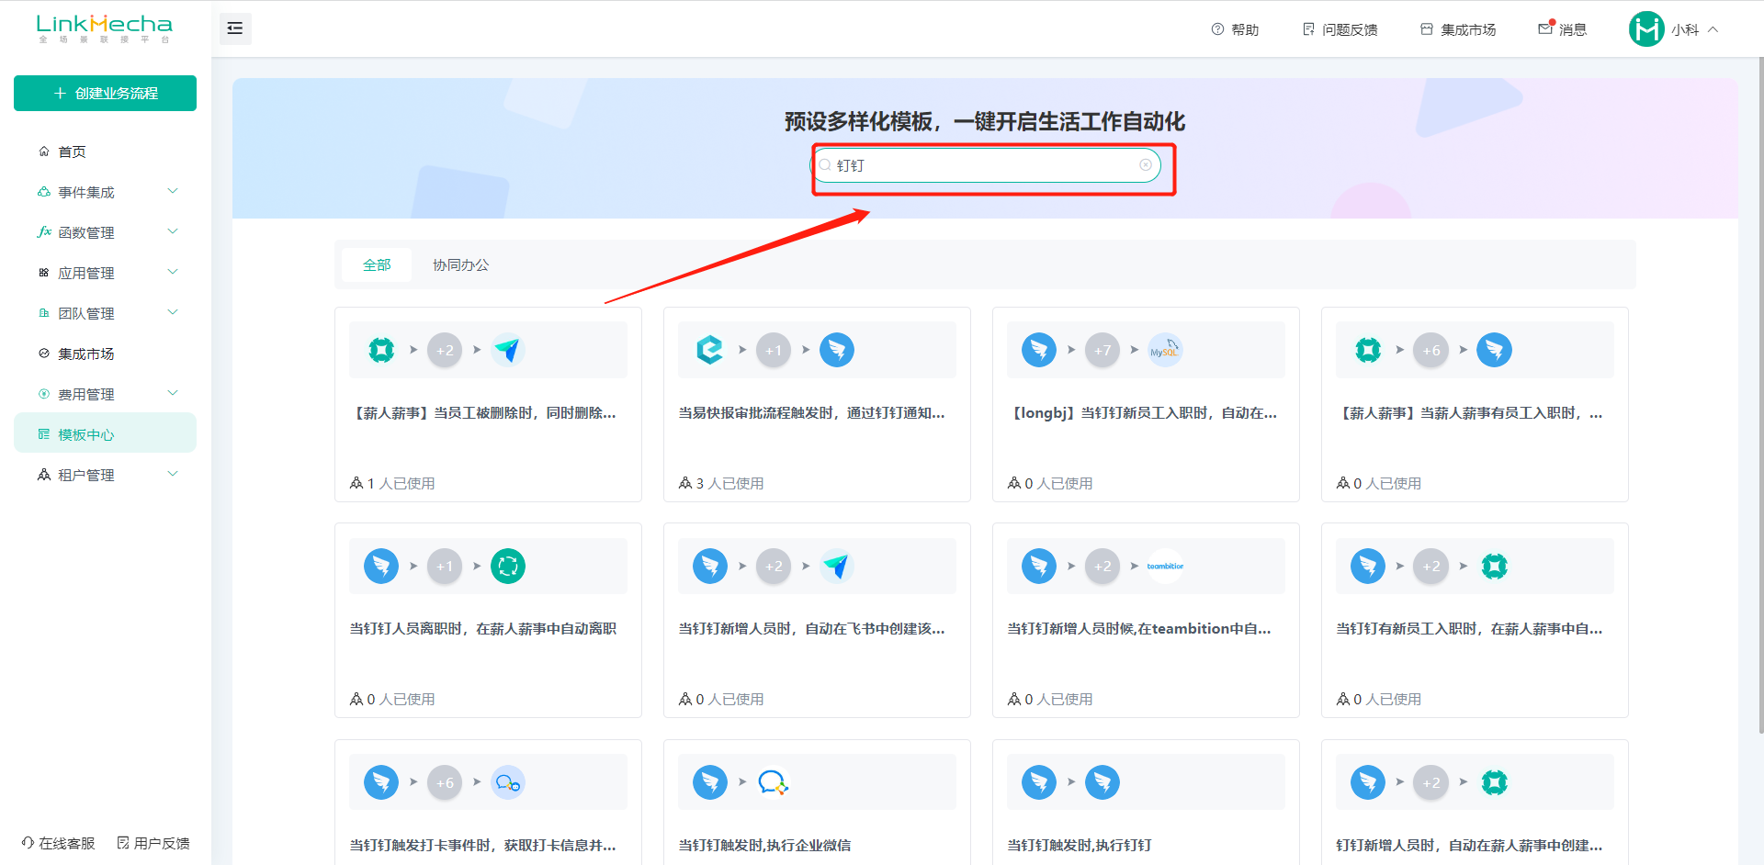
Task: Click 创建业务流程 button
Action: click(x=105, y=93)
